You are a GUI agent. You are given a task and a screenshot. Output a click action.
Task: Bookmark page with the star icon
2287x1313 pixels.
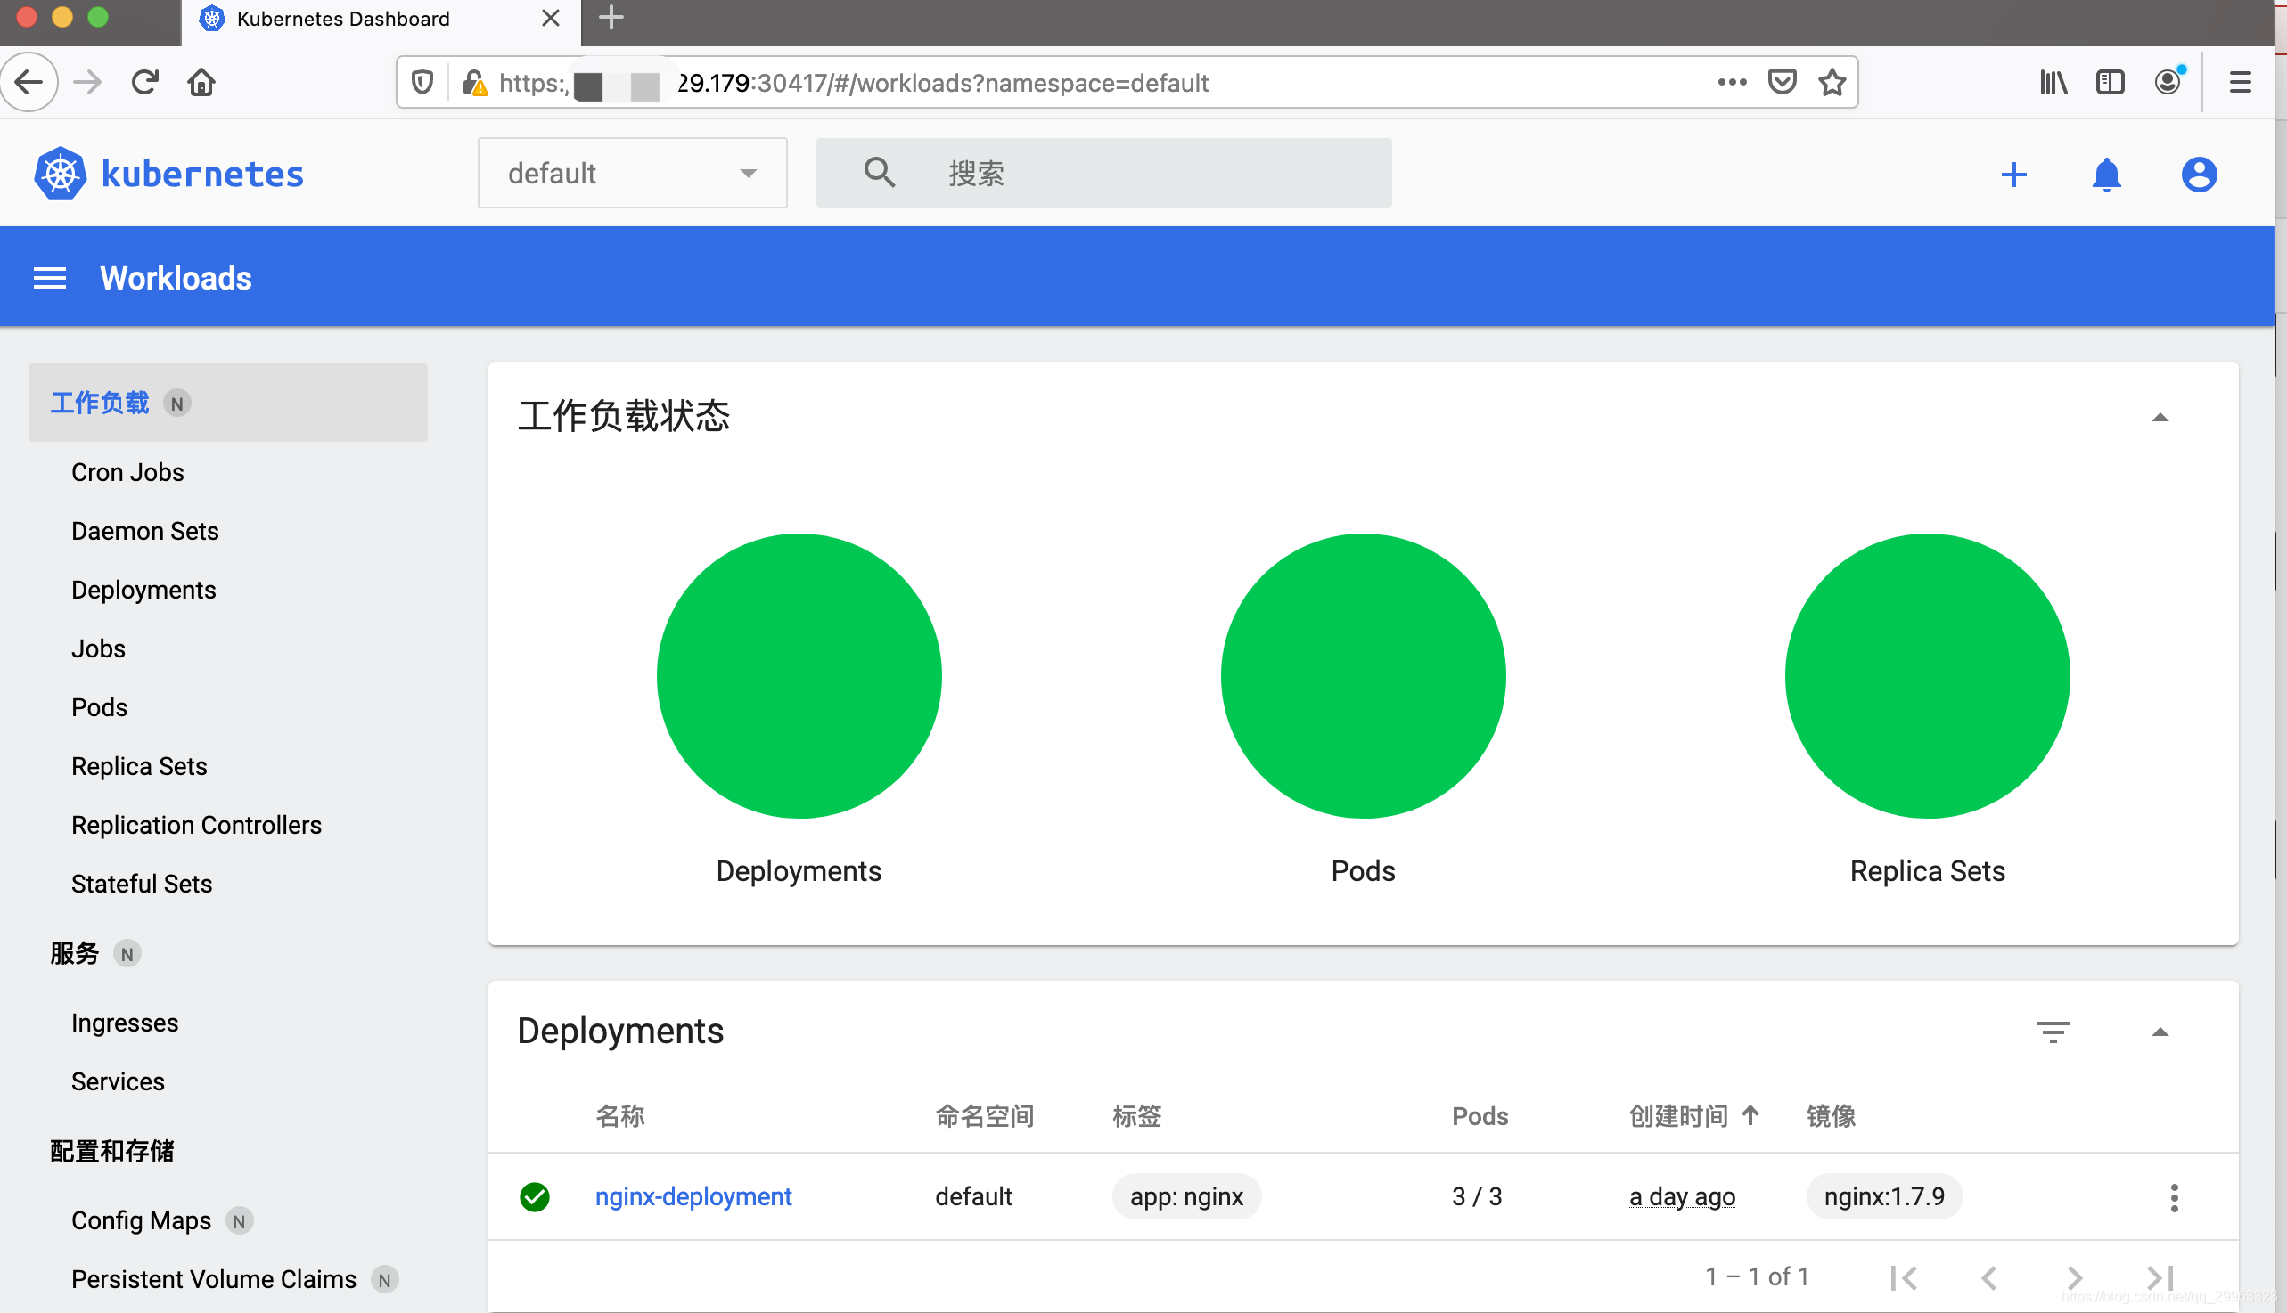[1832, 83]
